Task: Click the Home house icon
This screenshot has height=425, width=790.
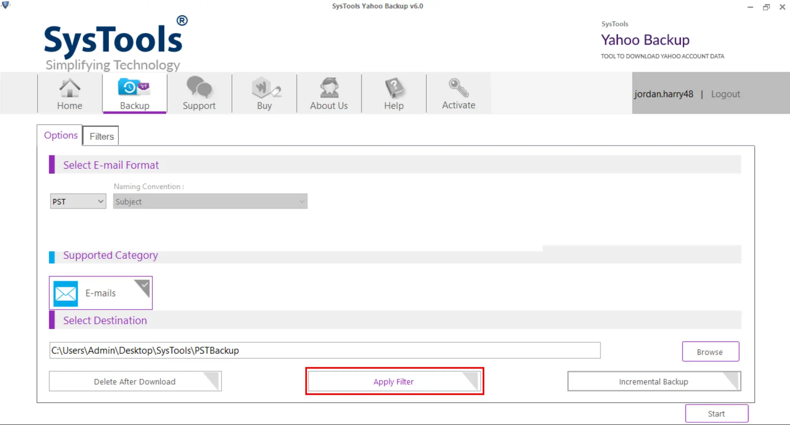Action: click(x=70, y=88)
